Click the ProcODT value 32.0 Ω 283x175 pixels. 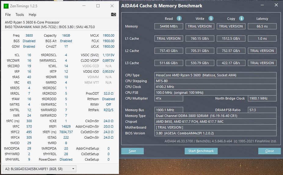click(x=108, y=93)
